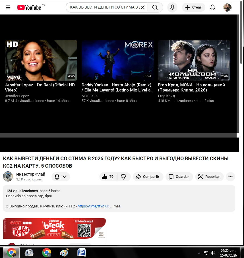This screenshot has height=258, width=244.
Task: Select the text '3,8 K suscriptores'
Action: coord(29,179)
